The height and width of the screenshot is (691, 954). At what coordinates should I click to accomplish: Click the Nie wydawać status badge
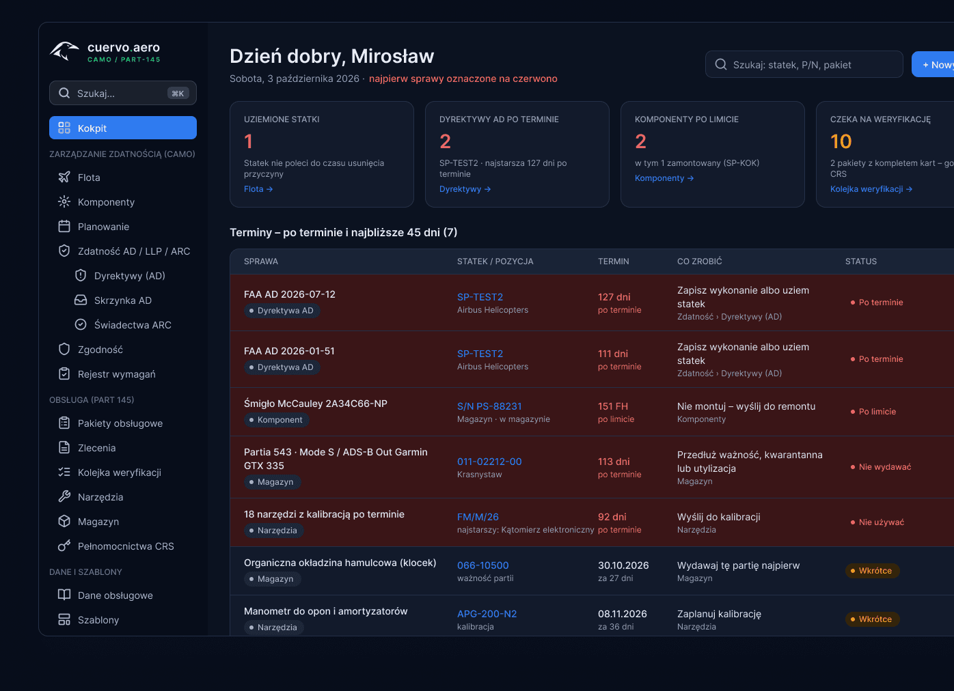click(x=881, y=467)
